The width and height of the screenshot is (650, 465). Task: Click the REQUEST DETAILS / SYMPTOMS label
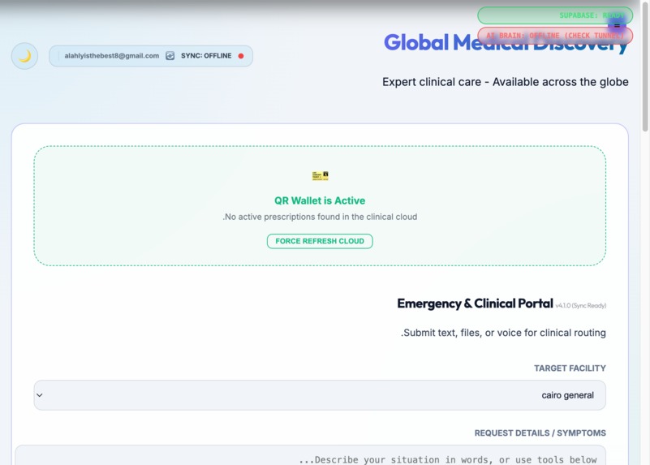(x=540, y=433)
